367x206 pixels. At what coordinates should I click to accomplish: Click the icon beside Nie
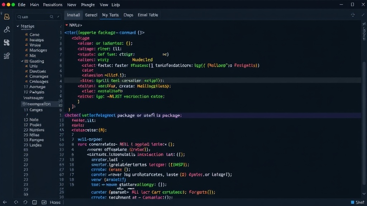[x=27, y=55]
